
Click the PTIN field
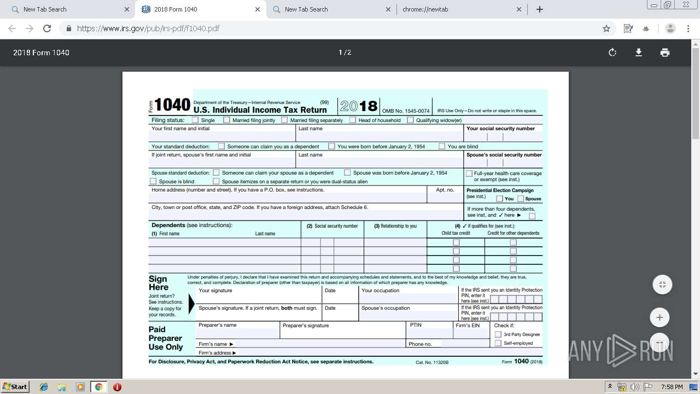429,333
